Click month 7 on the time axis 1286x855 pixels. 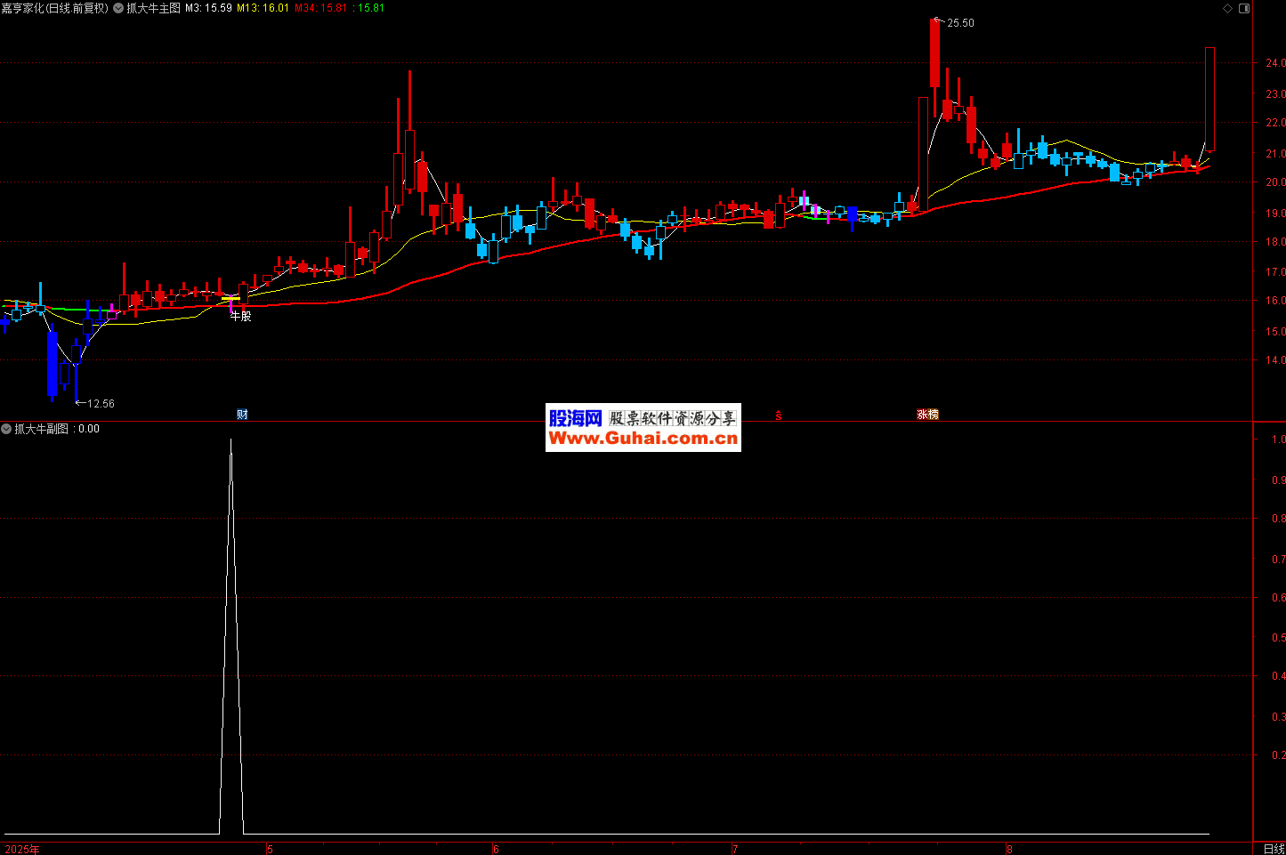coord(735,850)
